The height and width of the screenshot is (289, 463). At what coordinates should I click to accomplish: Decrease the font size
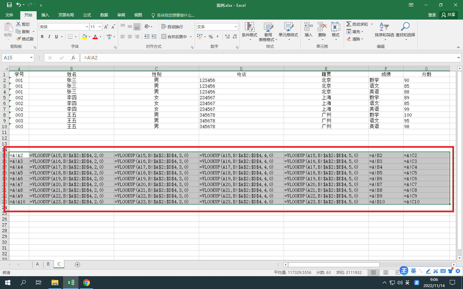(x=113, y=27)
